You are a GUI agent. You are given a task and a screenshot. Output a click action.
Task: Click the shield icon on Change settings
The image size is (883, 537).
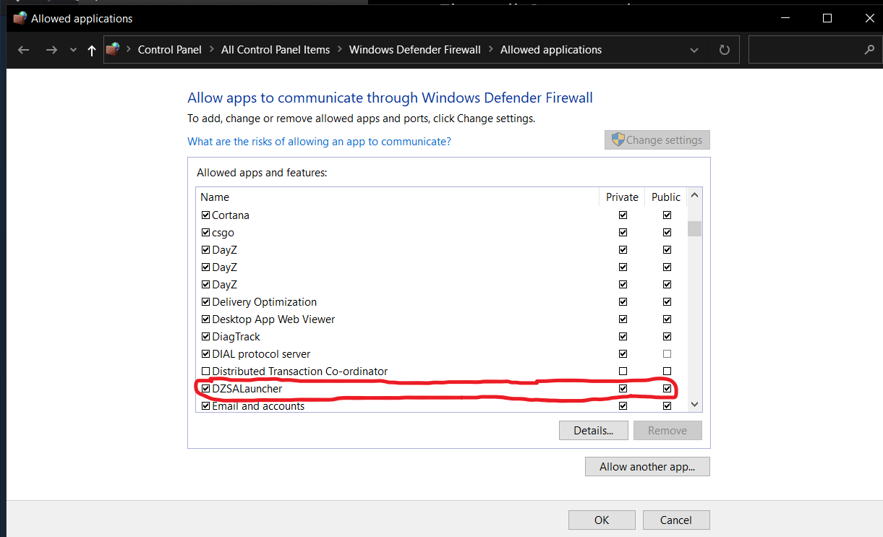tap(618, 140)
